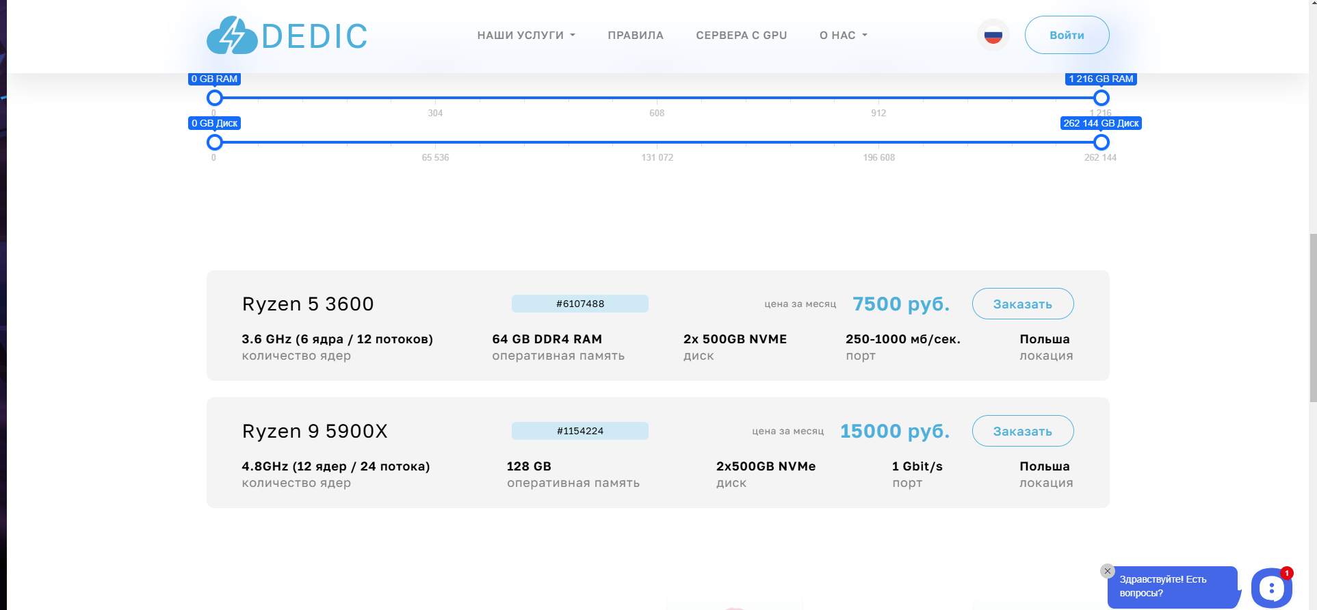The image size is (1317, 610).
Task: Click the chat greeting message bubble
Action: [1173, 587]
